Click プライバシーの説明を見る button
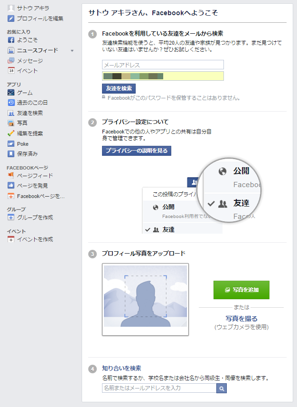Viewport: 297px width, 407px height. point(137,151)
